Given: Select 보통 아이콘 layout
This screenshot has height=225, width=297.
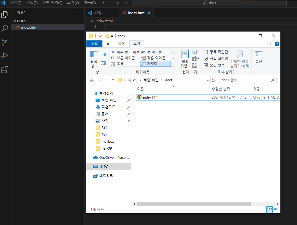Looking at the screenshot, I should (123, 58).
